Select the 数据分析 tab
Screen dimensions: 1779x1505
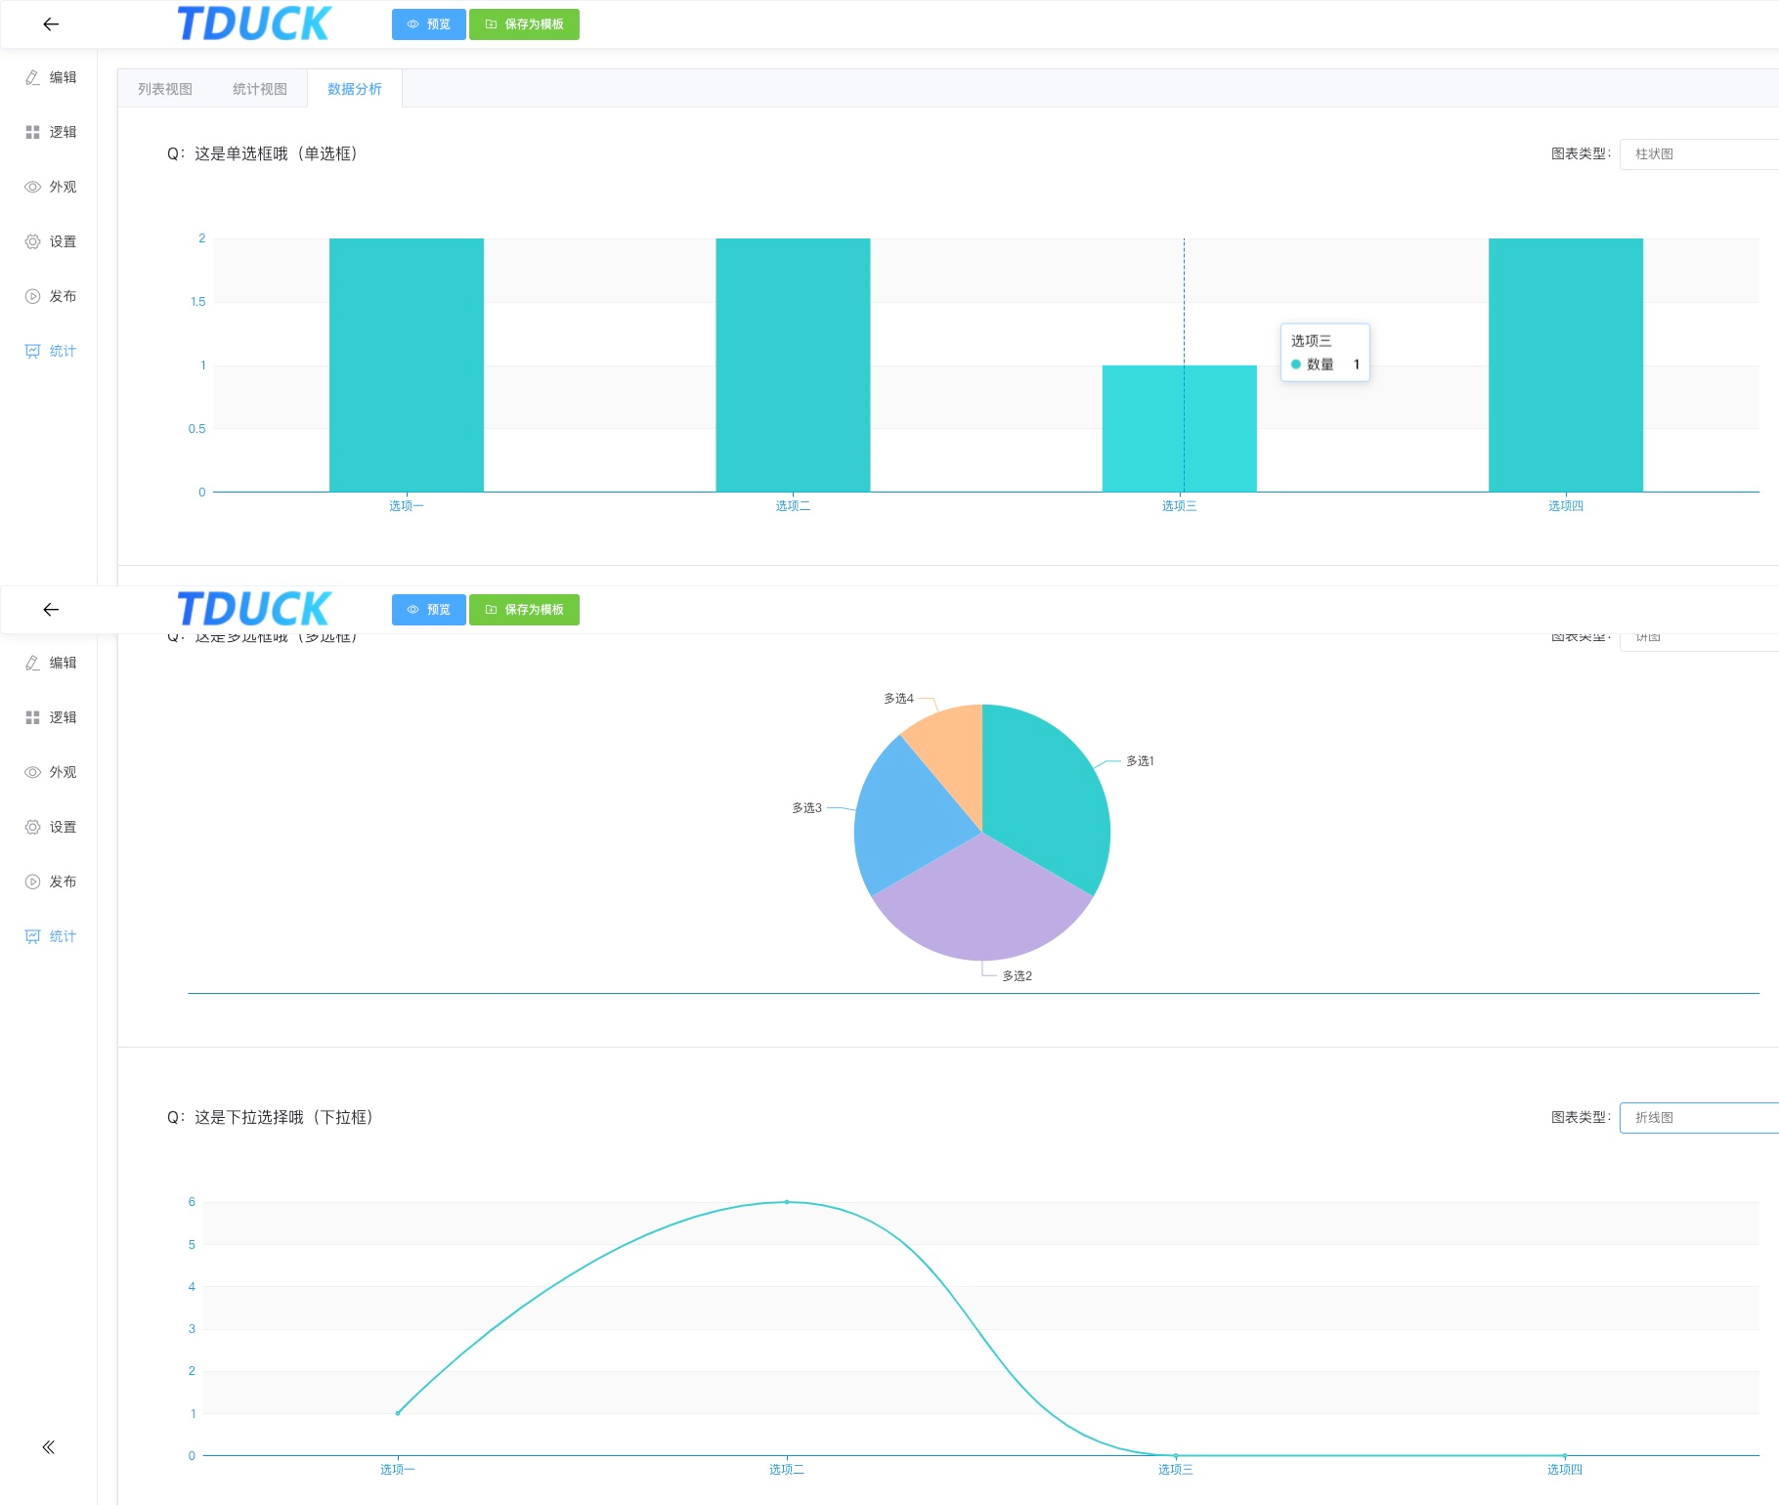coord(355,89)
